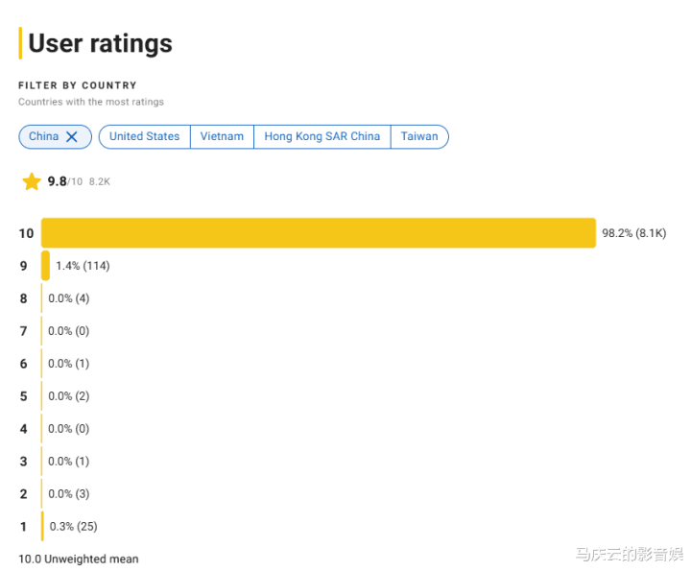Click the 1-star rating bar
691x571 pixels.
click(43, 527)
